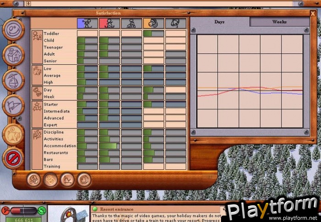Click the Toddler row label

click(51, 33)
